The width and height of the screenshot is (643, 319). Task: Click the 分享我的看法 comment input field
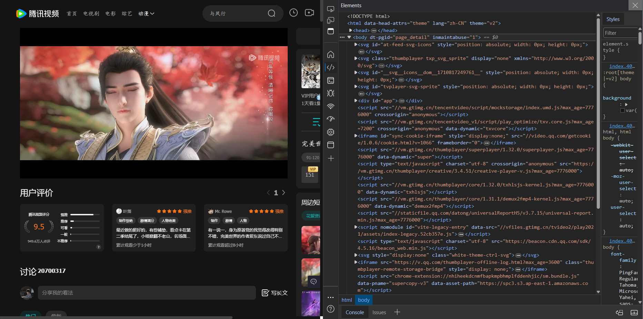coord(147,293)
